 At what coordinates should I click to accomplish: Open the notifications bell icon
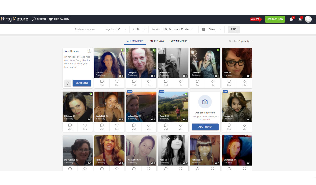point(300,19)
